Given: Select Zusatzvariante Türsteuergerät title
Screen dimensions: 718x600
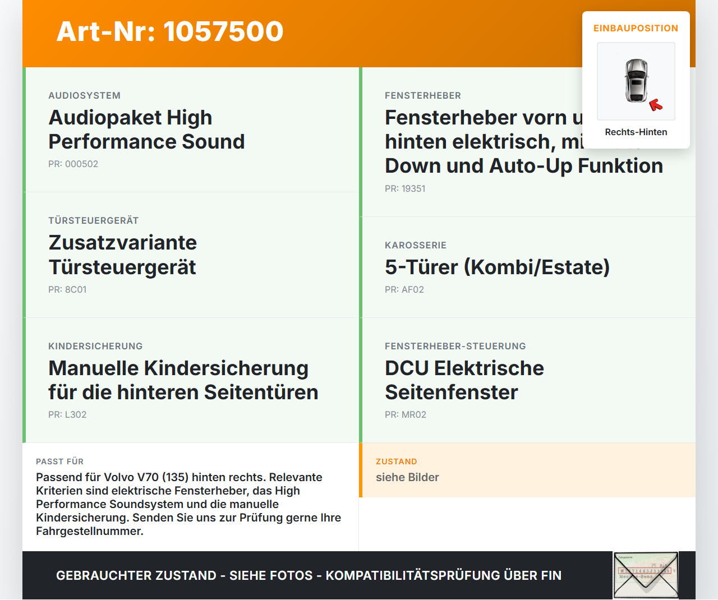Looking at the screenshot, I should coord(123,255).
